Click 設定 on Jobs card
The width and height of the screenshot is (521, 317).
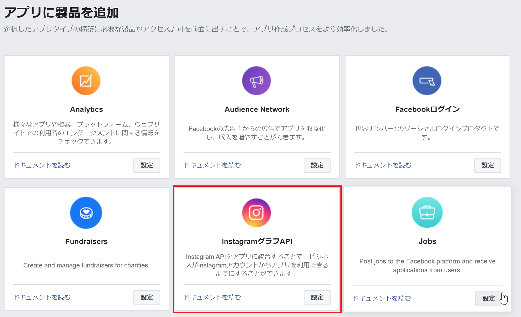click(489, 298)
